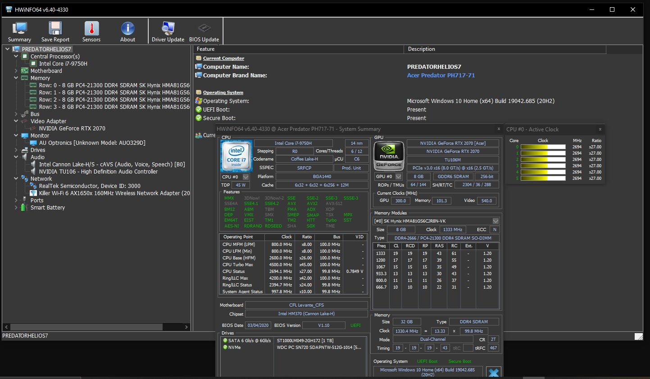
Task: Collapse the Monitor tree node
Action: [16, 135]
